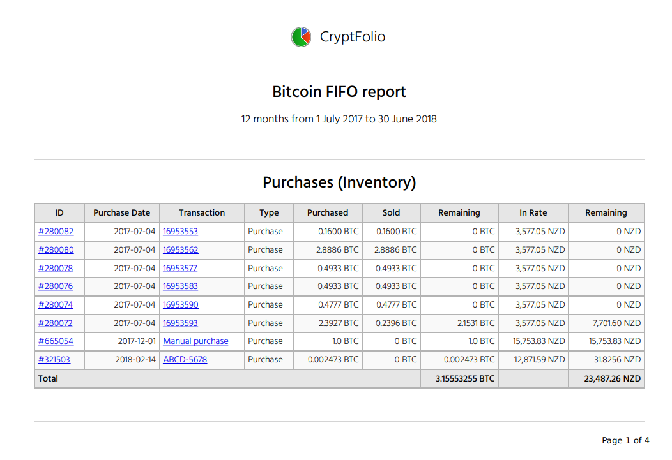View transaction 16953593 details
Image resolution: width=672 pixels, height=460 pixels.
tap(181, 323)
